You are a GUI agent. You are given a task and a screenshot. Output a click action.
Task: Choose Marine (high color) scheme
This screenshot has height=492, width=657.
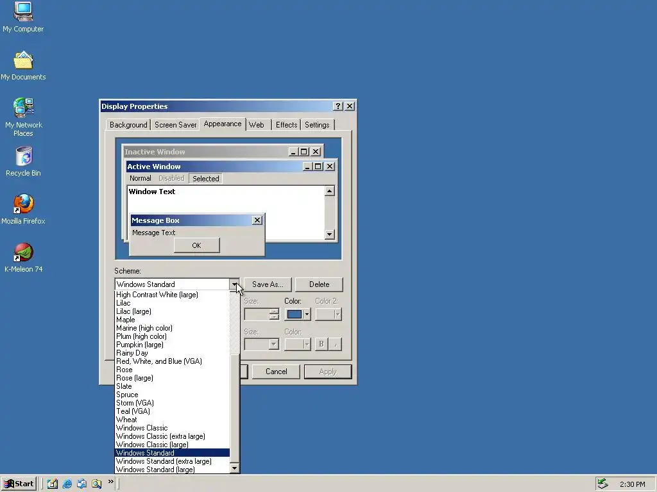[x=172, y=328]
